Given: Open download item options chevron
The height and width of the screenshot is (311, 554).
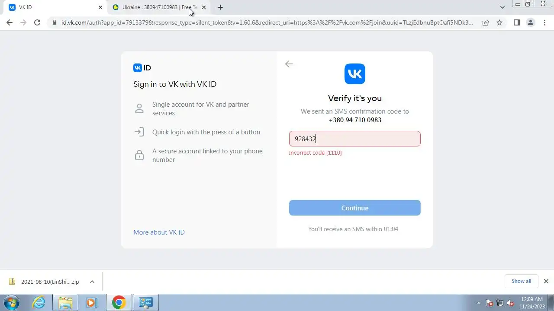Looking at the screenshot, I should click(x=92, y=282).
